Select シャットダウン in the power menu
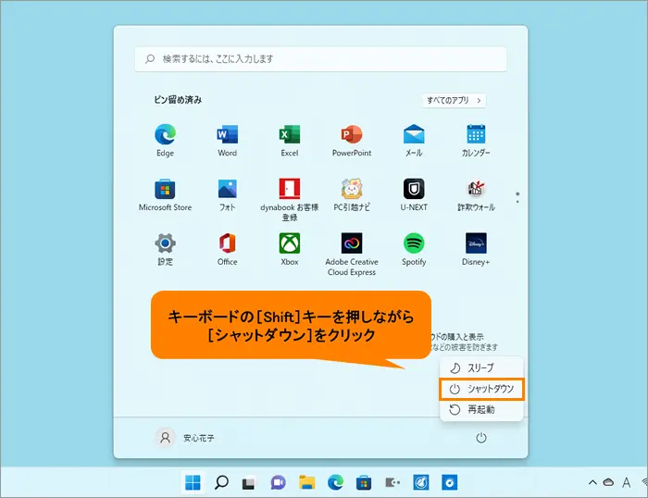The height and width of the screenshot is (498, 648). [x=482, y=389]
